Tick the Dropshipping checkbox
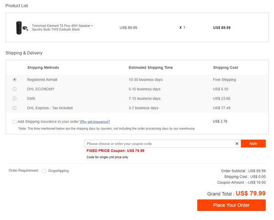This screenshot has width=274, height=220. (45, 170)
